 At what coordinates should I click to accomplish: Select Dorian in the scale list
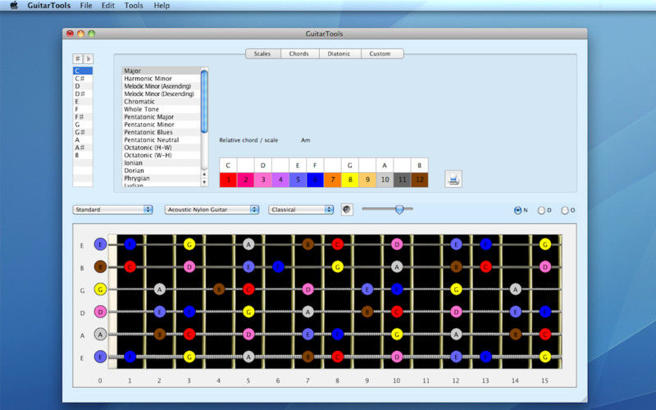coord(162,171)
